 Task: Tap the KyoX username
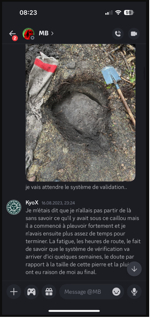[32, 203]
